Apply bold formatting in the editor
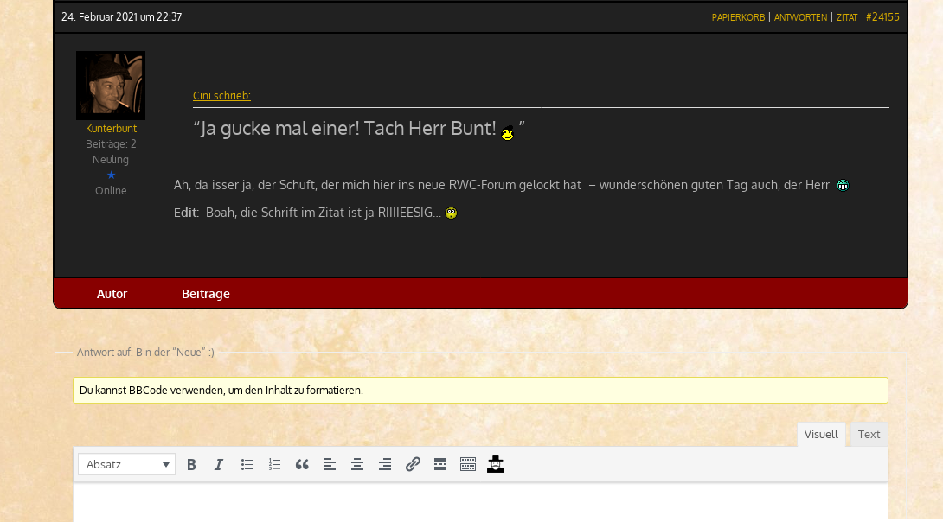This screenshot has width=943, height=522. click(x=191, y=464)
